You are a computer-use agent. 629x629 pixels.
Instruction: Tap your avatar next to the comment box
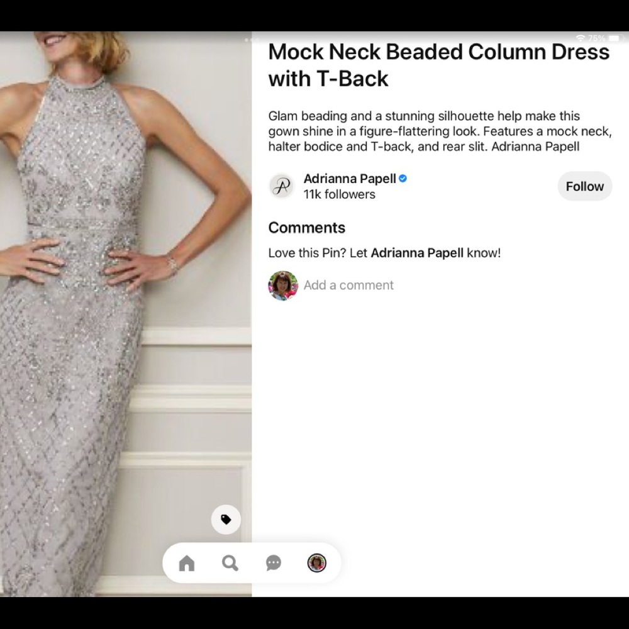(282, 285)
